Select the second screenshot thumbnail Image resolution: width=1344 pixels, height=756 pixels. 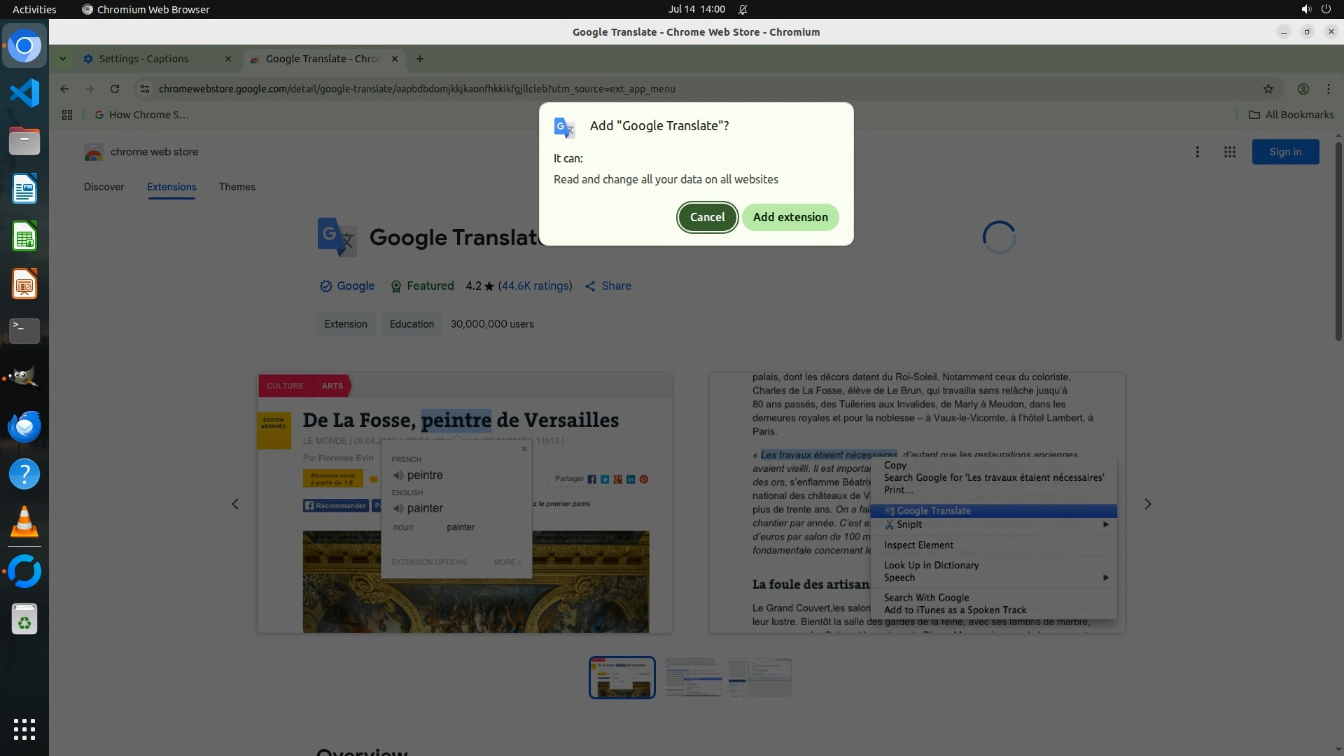[693, 677]
